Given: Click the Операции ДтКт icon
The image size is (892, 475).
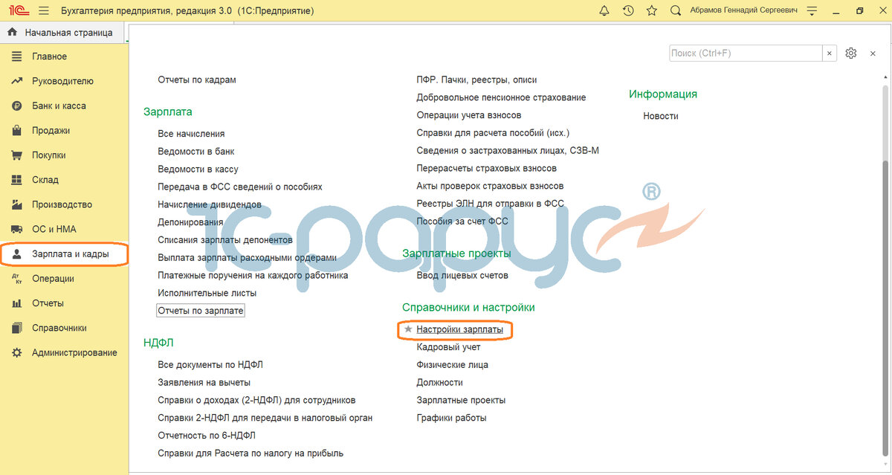Looking at the screenshot, I should (x=16, y=279).
